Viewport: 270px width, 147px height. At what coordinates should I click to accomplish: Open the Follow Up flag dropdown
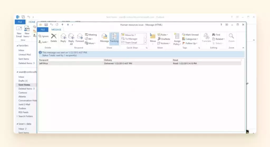tap(190, 43)
